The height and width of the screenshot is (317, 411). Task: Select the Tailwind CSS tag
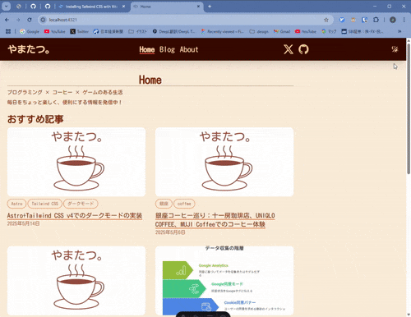coord(44,204)
